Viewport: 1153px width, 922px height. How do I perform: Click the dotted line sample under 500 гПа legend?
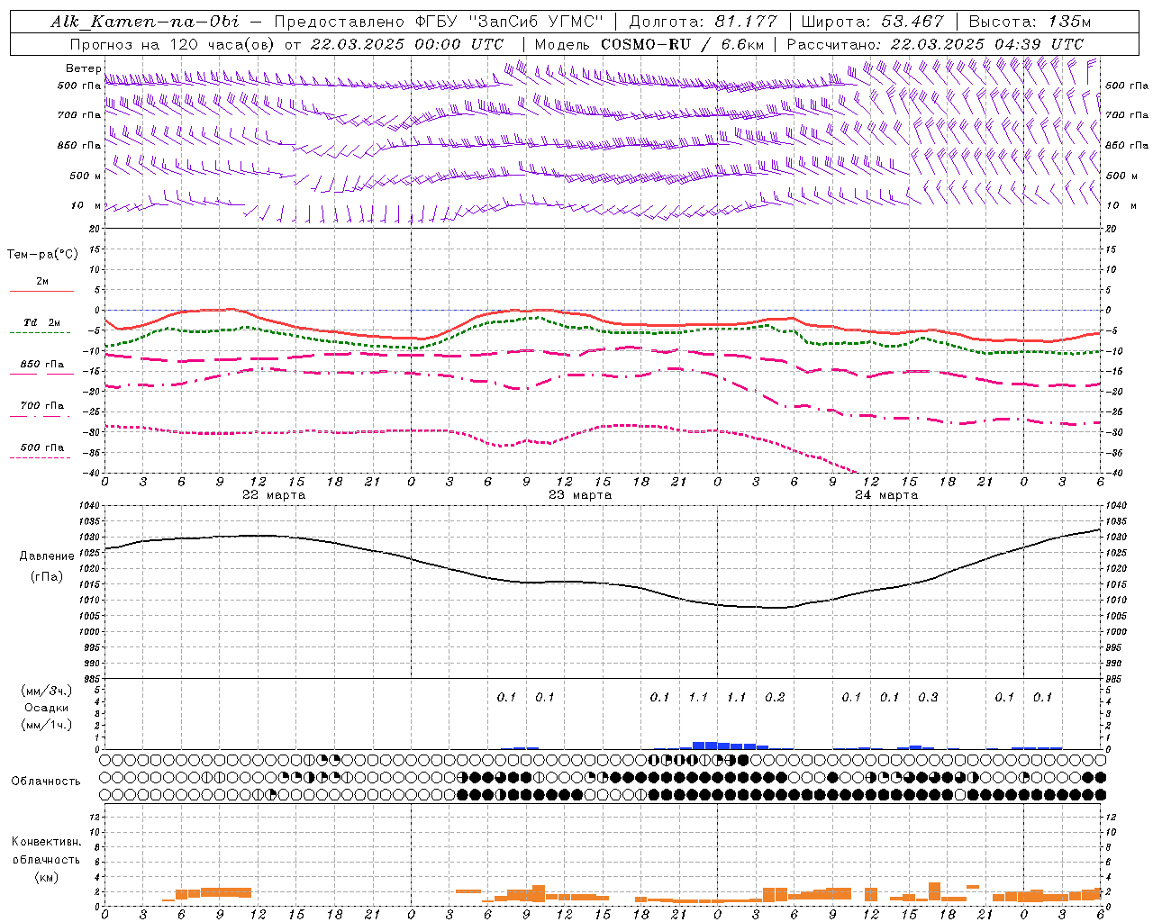click(41, 458)
